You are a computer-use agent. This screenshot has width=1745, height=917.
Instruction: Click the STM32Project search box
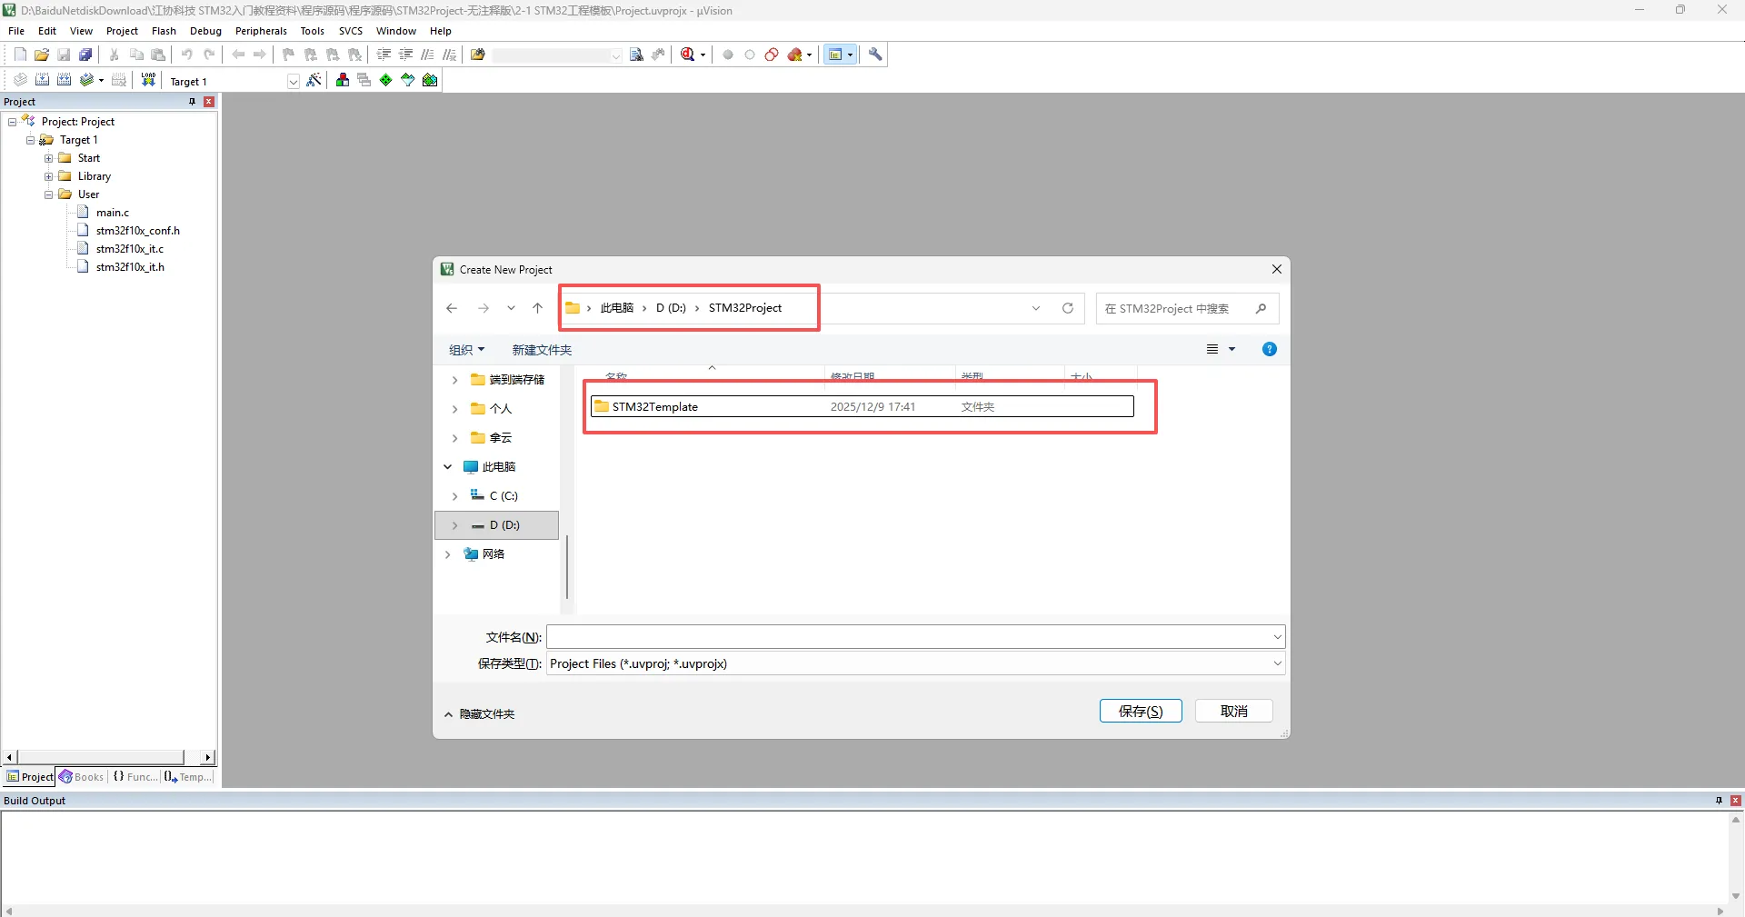click(x=1188, y=308)
